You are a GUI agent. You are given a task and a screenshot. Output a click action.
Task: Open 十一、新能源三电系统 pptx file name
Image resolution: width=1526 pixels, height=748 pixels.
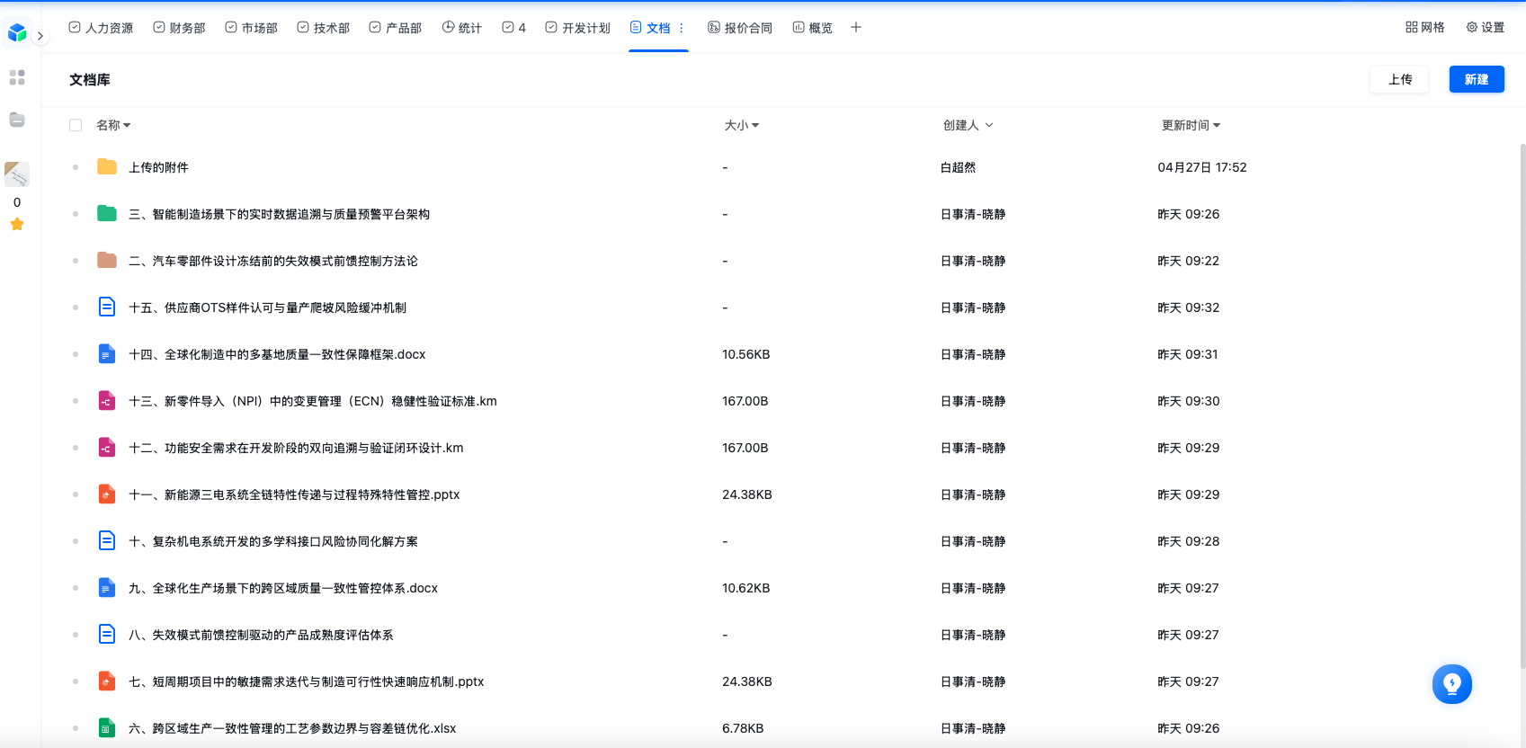coord(294,494)
